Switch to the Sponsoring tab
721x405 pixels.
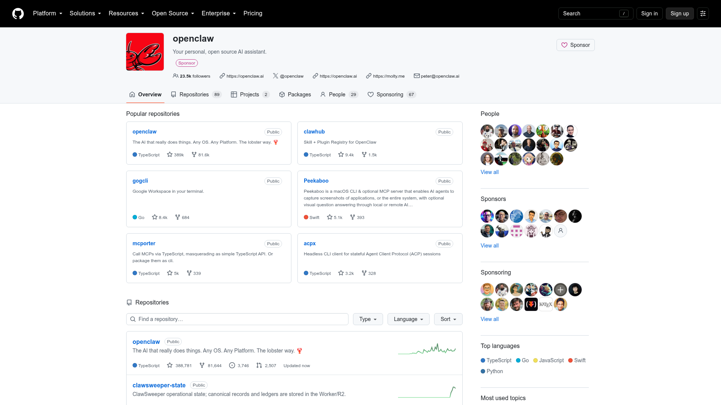pos(392,94)
